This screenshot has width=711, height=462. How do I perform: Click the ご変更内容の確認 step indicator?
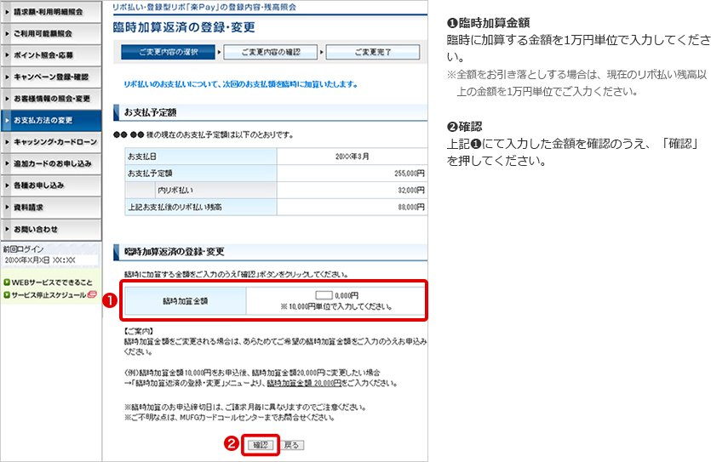coord(270,52)
